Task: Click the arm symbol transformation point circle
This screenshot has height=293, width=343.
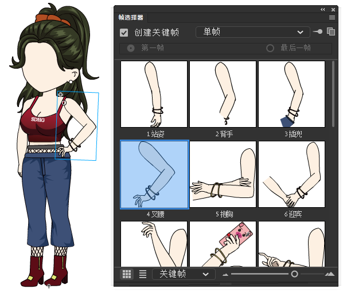Action: [64, 102]
